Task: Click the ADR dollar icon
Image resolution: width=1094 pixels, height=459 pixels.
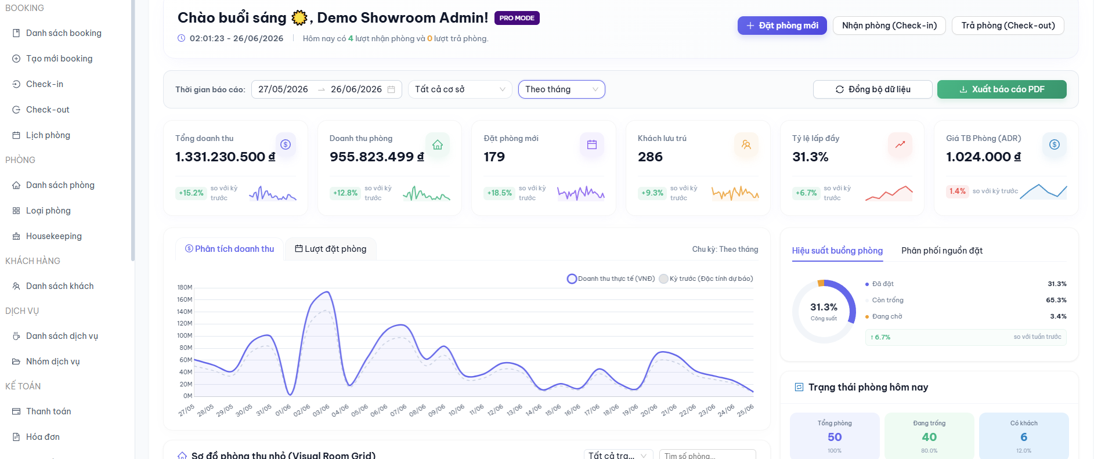Action: 1055,144
